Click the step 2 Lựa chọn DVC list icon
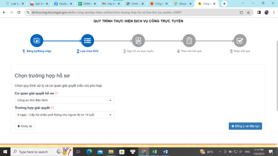 click(x=88, y=41)
